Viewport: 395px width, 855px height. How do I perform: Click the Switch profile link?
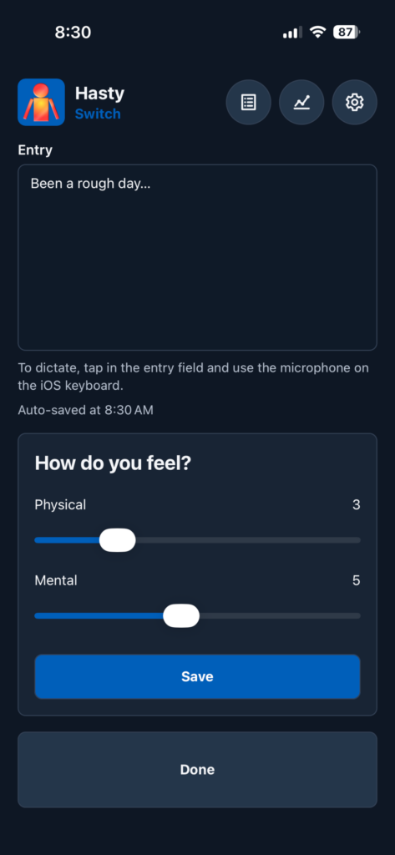point(98,114)
